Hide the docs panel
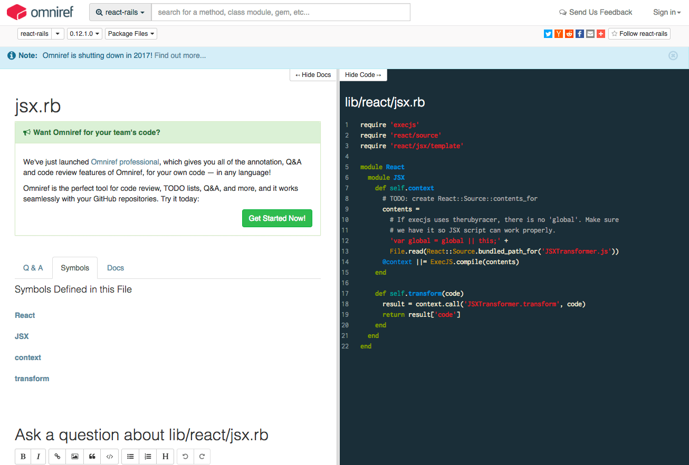 click(x=313, y=75)
